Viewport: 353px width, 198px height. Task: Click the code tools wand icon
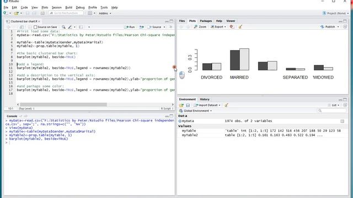click(x=70, y=27)
